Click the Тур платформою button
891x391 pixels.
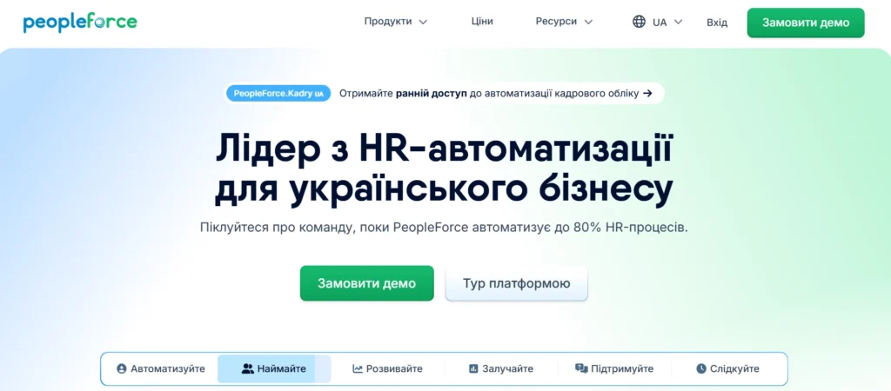(516, 283)
